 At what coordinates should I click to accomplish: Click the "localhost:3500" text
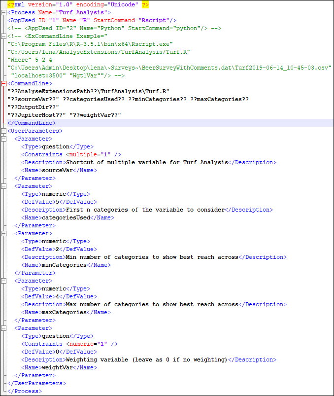(x=38, y=76)
